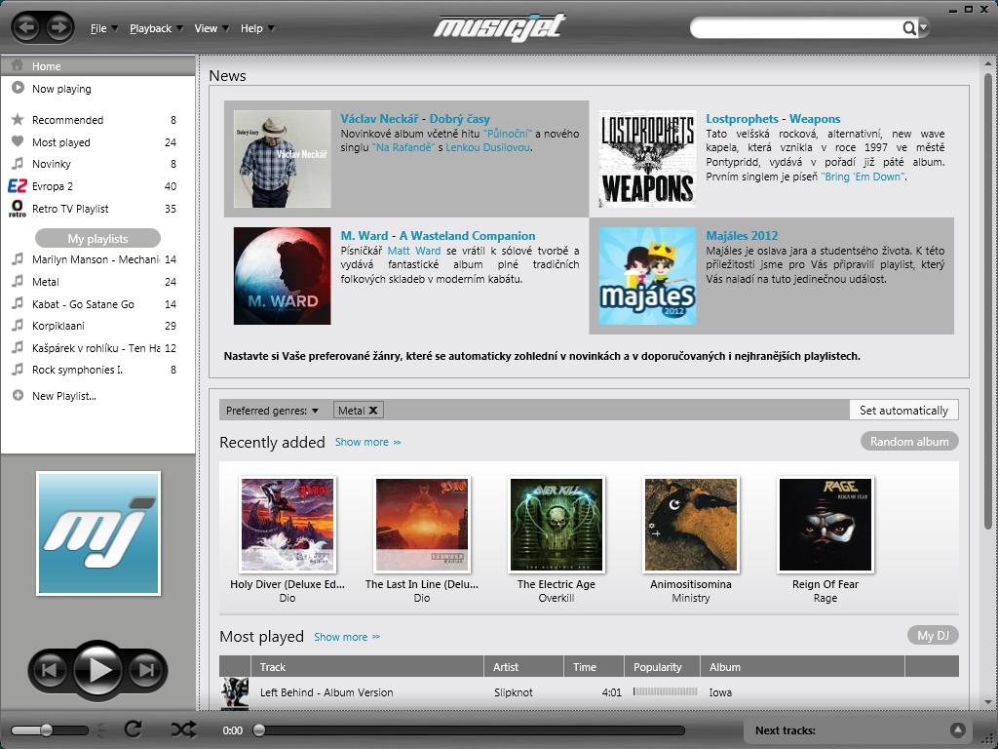This screenshot has width=998, height=749.
Task: Skip to next track
Action: (147, 670)
